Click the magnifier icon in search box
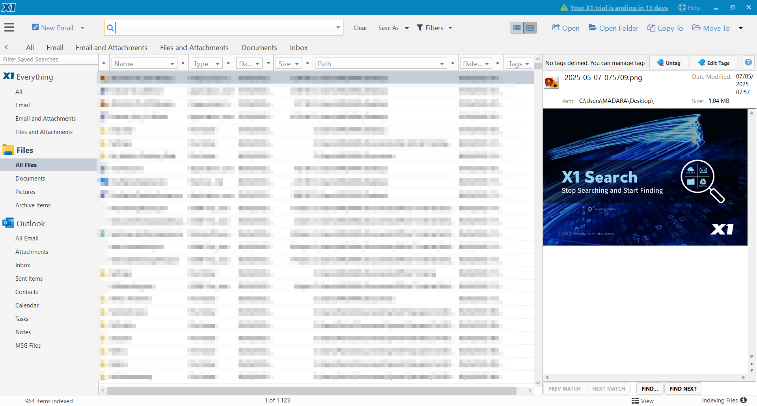 (x=110, y=28)
